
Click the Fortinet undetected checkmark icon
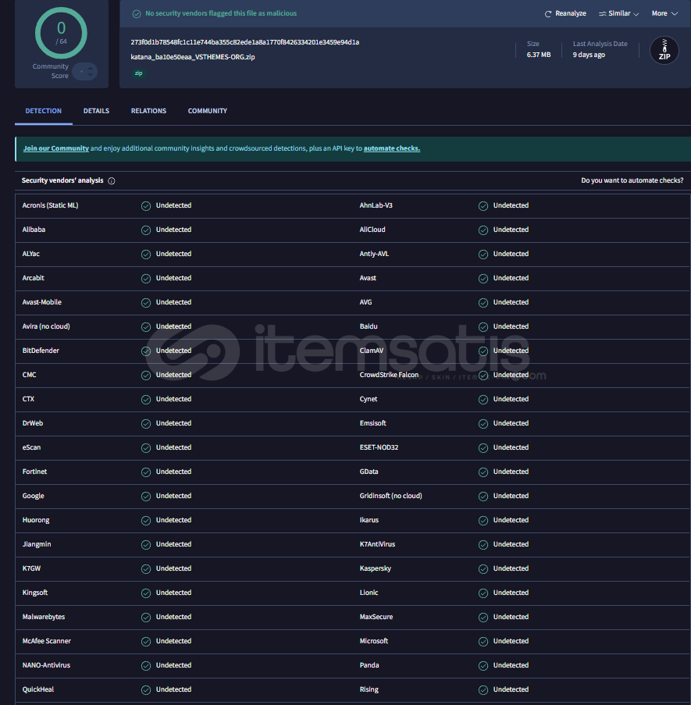click(146, 472)
